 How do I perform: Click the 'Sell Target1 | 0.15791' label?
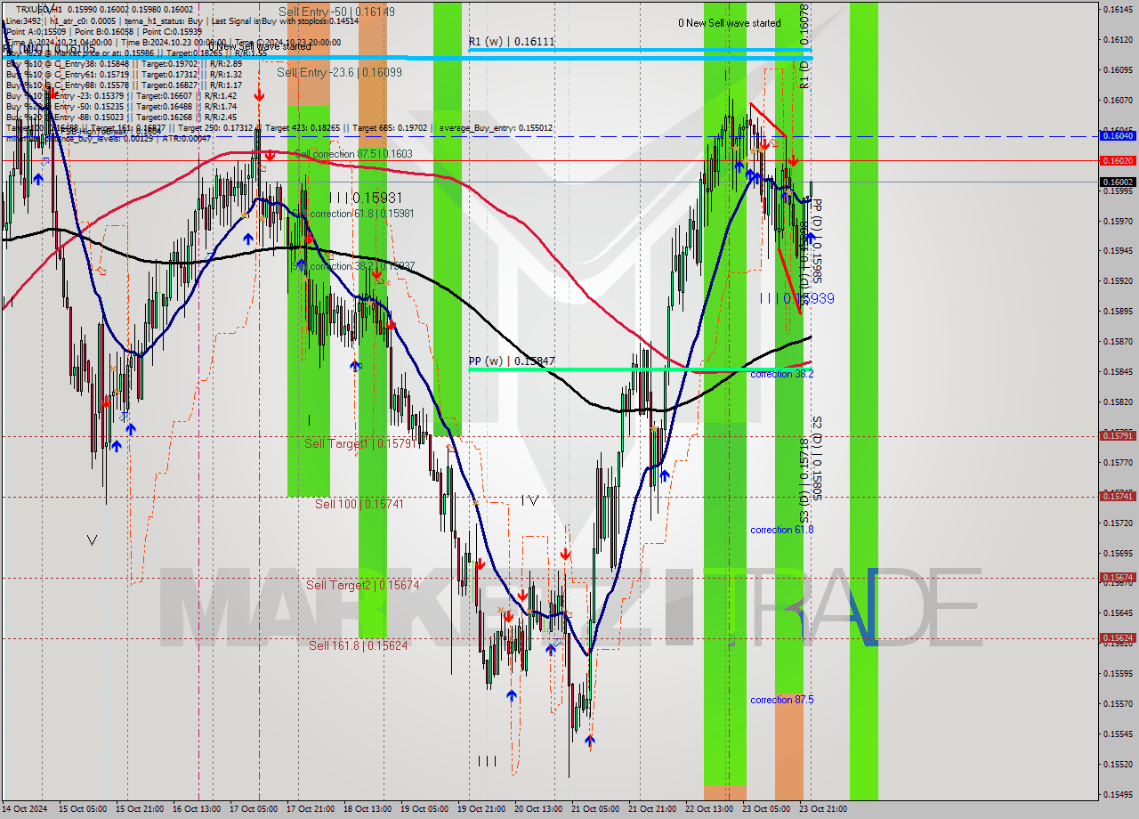[360, 443]
